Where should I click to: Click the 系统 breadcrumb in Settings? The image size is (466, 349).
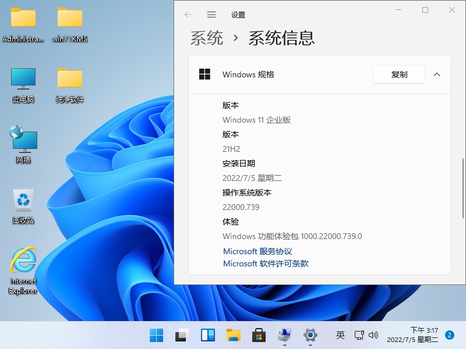(207, 38)
